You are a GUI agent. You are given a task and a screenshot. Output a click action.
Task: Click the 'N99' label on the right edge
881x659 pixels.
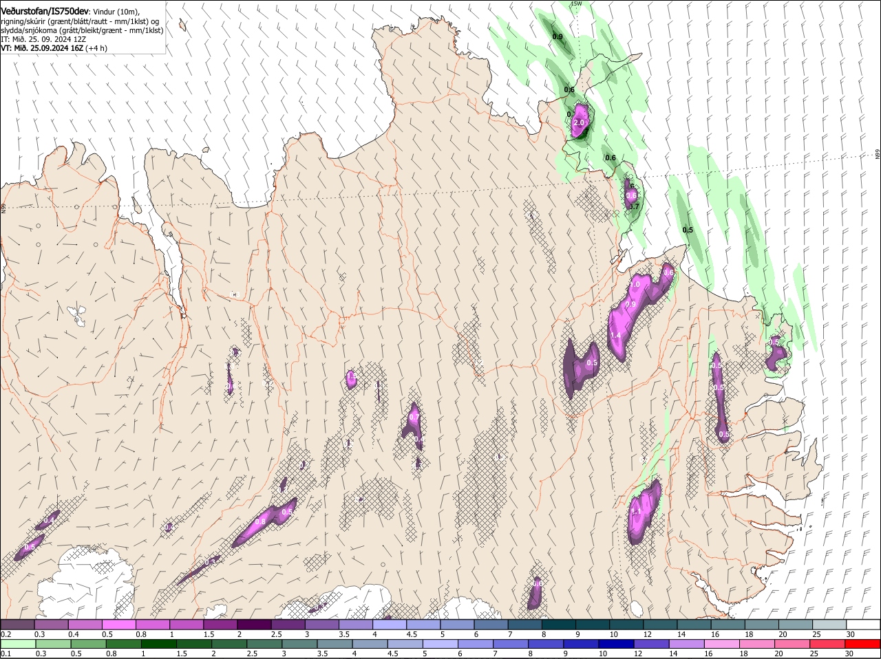[878, 155]
